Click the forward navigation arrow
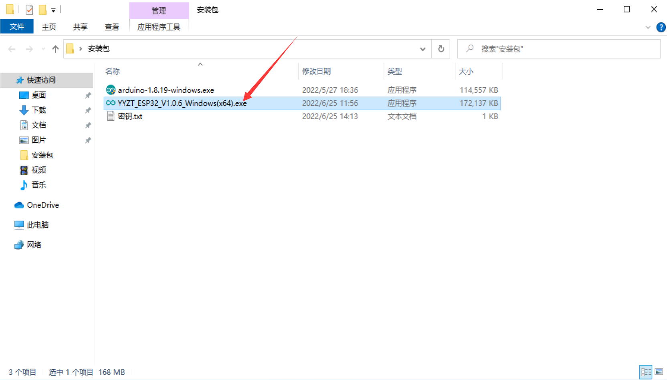 [29, 49]
